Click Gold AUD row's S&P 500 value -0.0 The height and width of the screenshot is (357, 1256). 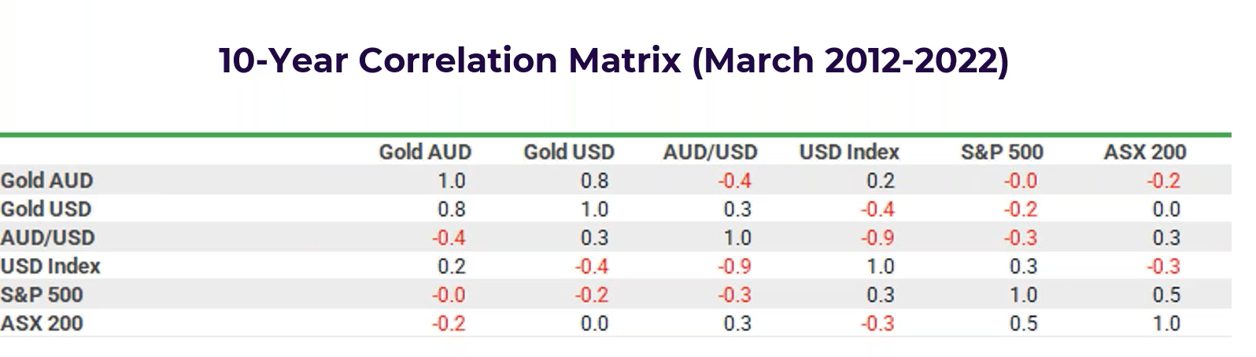(1020, 181)
